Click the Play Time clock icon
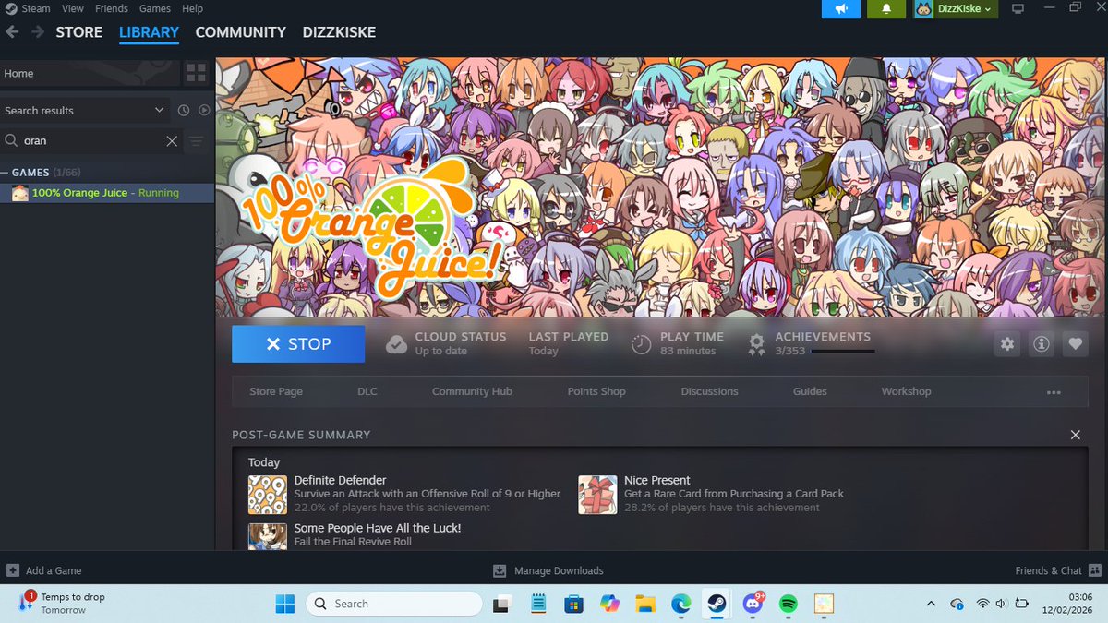The width and height of the screenshot is (1108, 623). point(641,344)
